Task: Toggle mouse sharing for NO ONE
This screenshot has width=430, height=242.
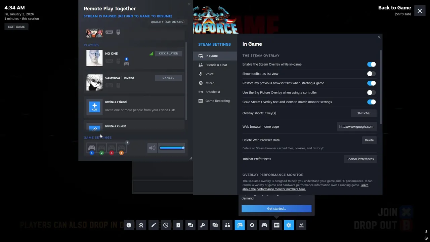Action: pos(118,61)
